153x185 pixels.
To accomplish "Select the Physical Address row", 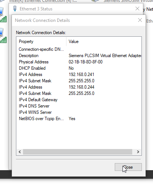I will (79, 62).
